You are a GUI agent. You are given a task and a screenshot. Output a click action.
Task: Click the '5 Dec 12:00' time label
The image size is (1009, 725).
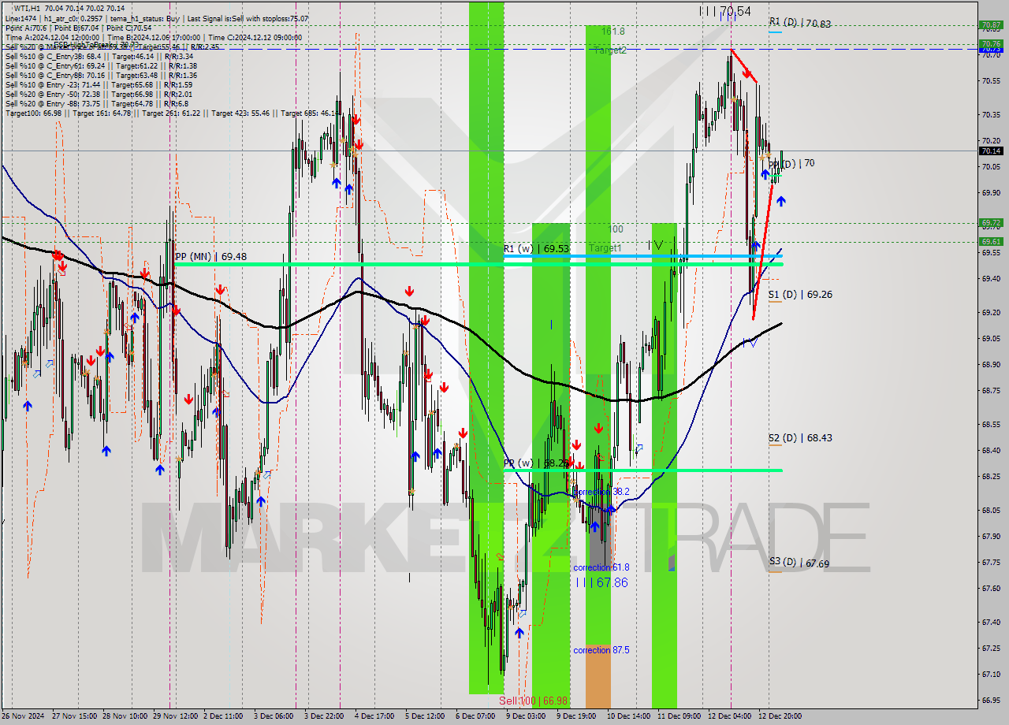click(425, 716)
